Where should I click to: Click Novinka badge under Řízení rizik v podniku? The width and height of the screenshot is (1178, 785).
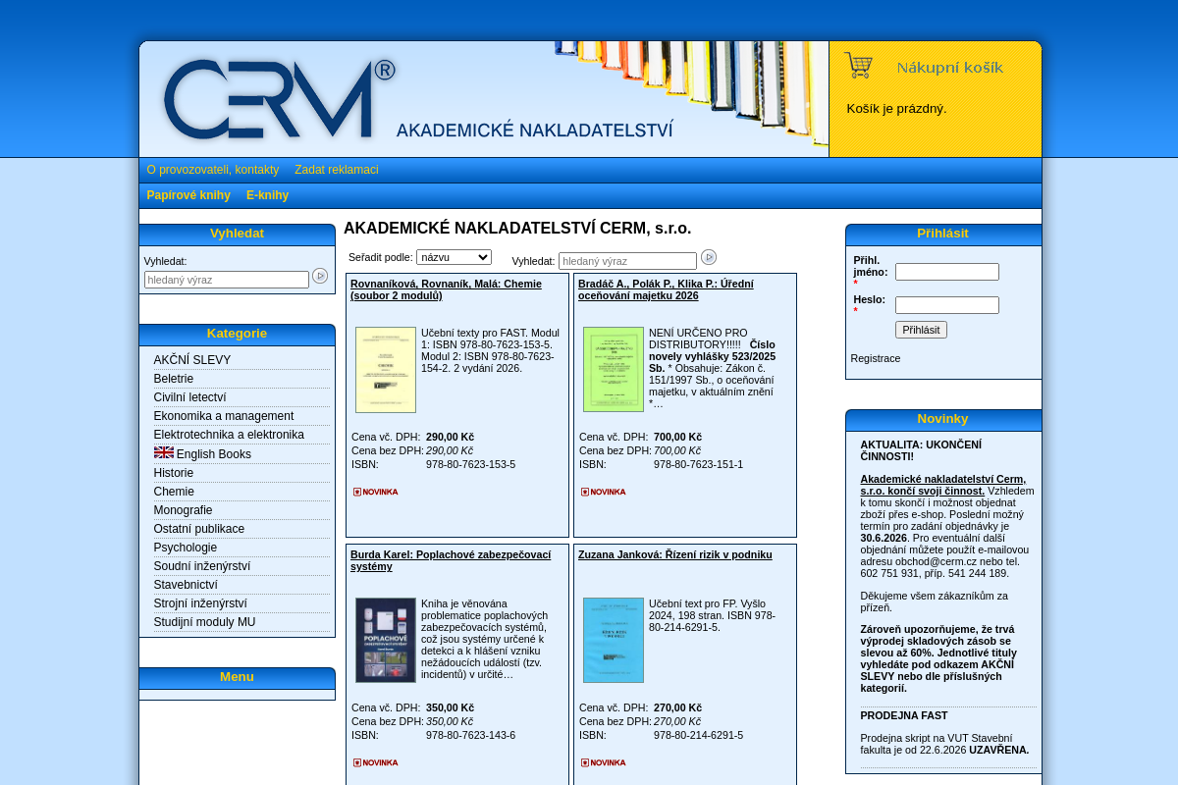pyautogui.click(x=604, y=762)
